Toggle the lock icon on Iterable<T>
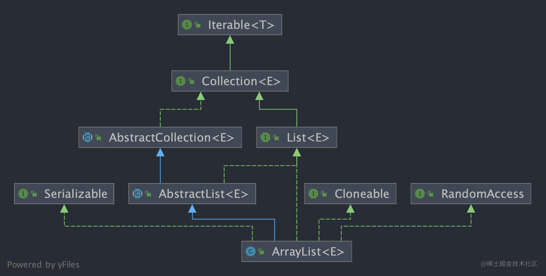Viewport: 546px width, 276px height. [197, 25]
